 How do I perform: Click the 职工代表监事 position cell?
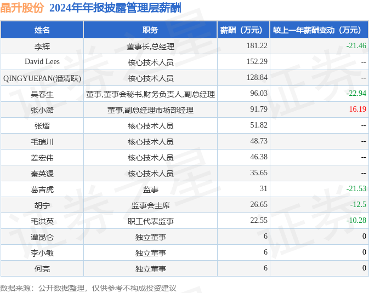[x=150, y=221]
